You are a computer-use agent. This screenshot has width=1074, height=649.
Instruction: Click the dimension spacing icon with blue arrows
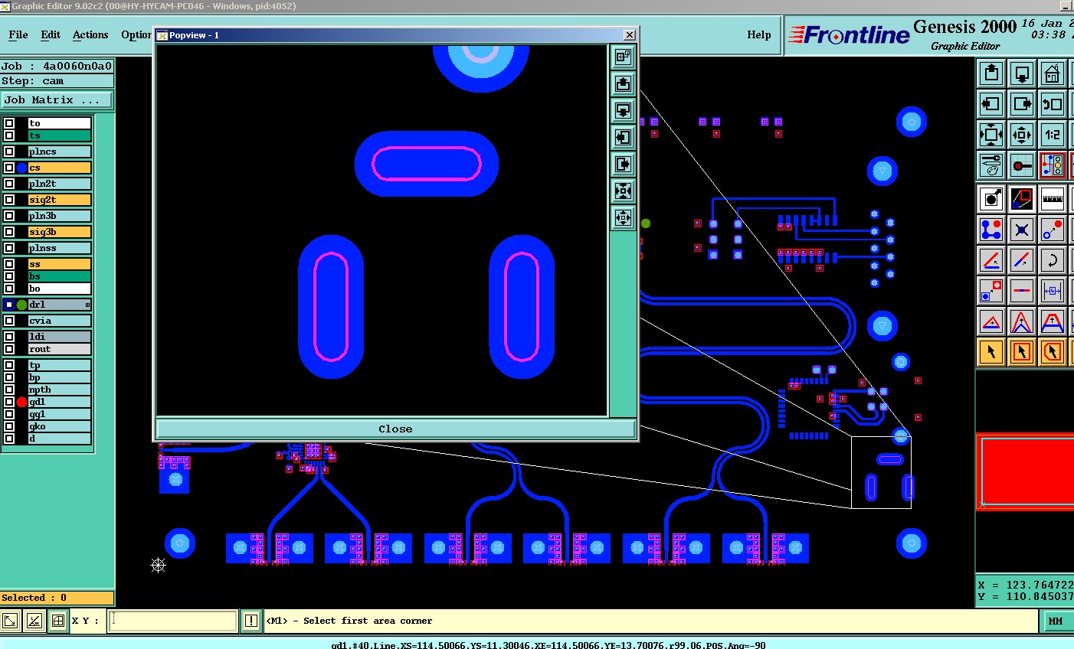pos(1053,291)
